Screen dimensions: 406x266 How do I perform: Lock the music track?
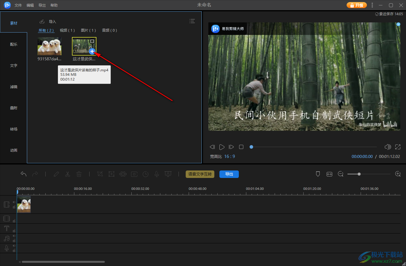point(14,241)
